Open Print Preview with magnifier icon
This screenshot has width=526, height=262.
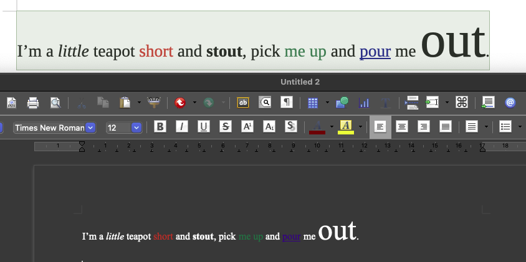tap(55, 103)
